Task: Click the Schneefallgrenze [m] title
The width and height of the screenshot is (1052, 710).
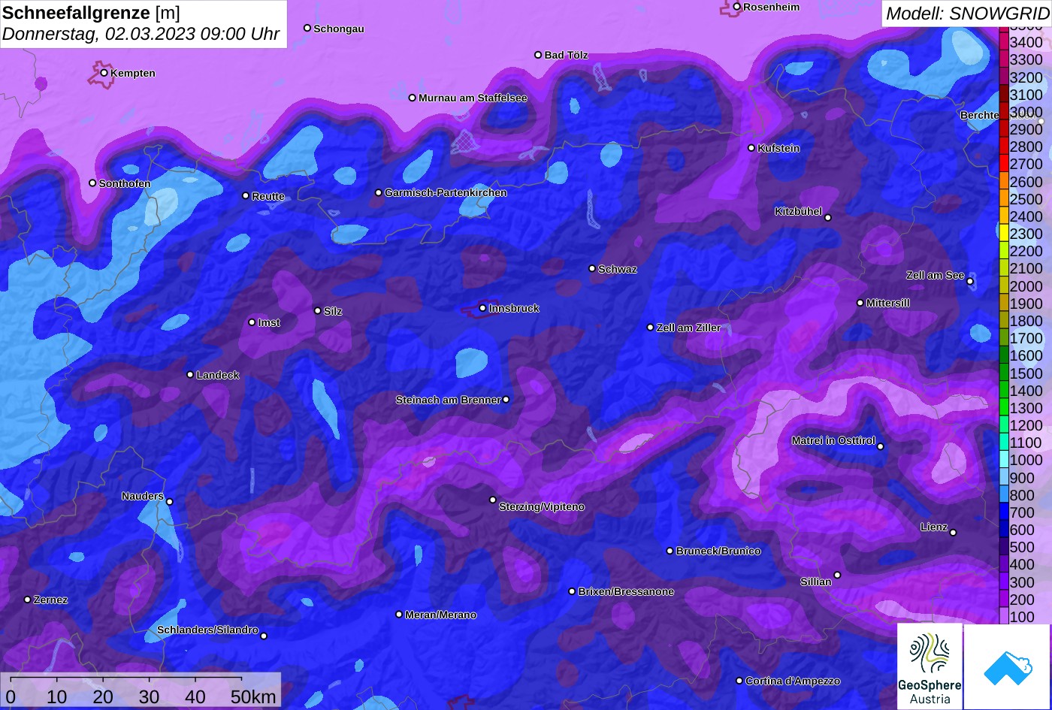Action: [x=91, y=12]
